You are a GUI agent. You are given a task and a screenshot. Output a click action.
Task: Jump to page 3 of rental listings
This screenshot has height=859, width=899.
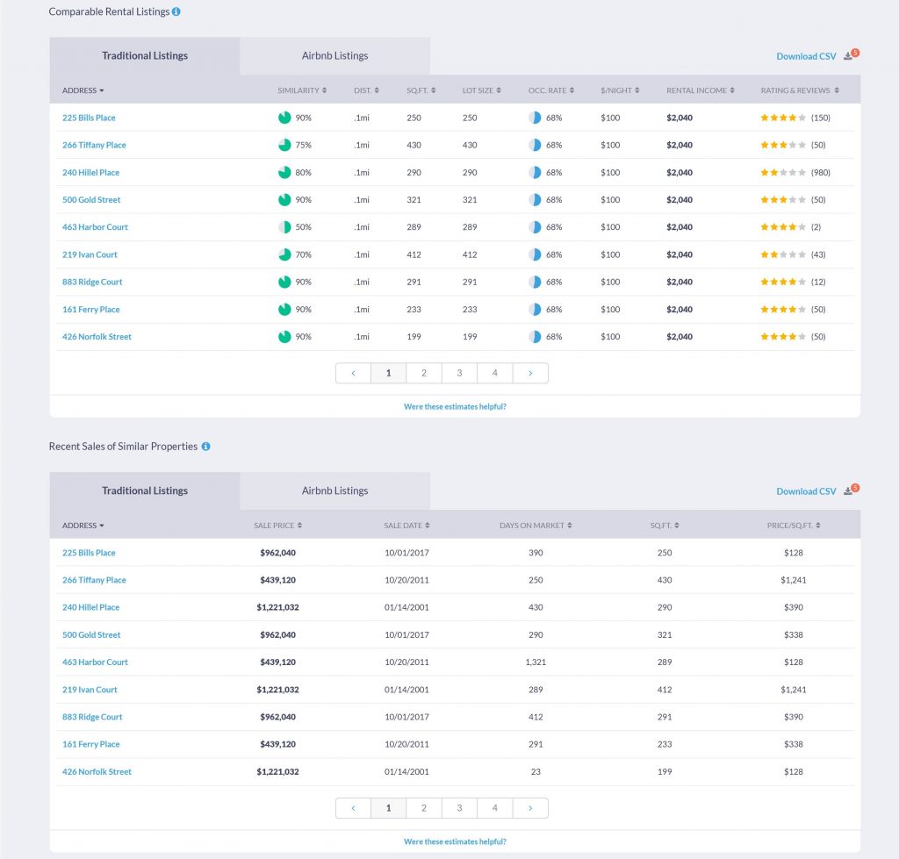459,373
